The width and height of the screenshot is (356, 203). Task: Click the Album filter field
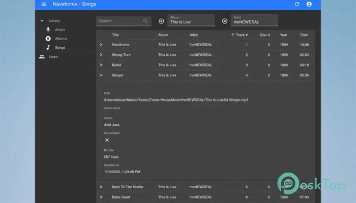tap(191, 20)
